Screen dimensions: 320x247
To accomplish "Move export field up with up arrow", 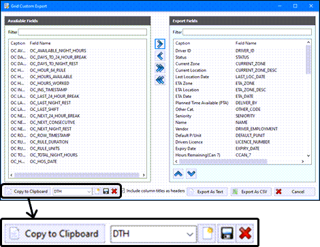I will [178, 174].
